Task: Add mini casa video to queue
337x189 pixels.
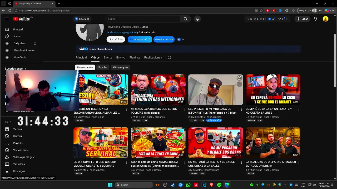Action: click(x=239, y=84)
